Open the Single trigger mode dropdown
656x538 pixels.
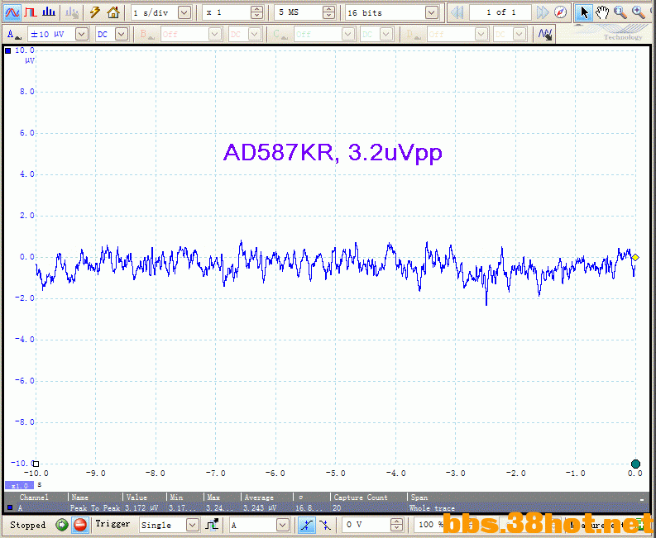193,525
